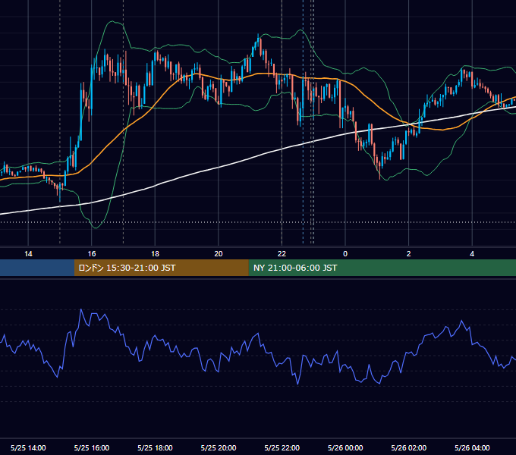Click the hour 20 axis label
Viewport: 516px width, 455px height.
[x=219, y=253]
